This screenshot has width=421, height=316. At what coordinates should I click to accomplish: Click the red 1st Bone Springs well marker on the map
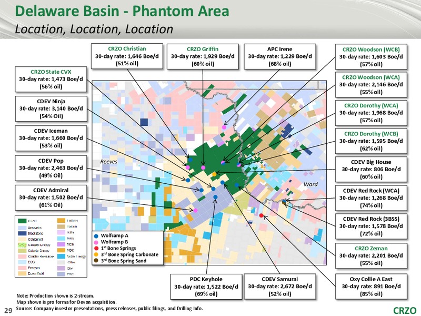click(x=262, y=215)
